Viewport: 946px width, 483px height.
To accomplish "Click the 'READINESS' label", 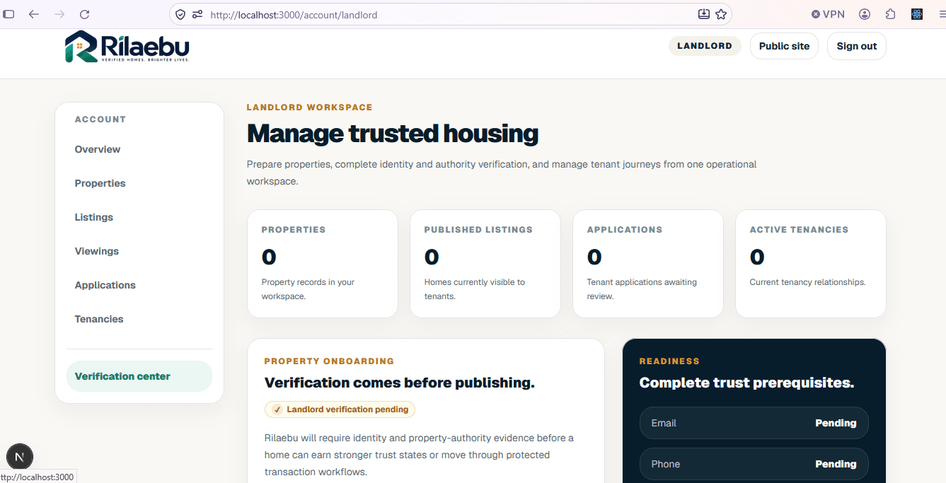I will 669,361.
